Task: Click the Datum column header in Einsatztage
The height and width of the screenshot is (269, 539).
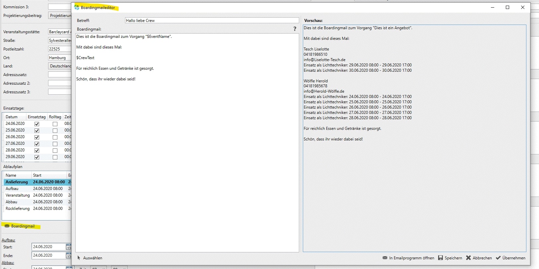Action: (x=15, y=117)
